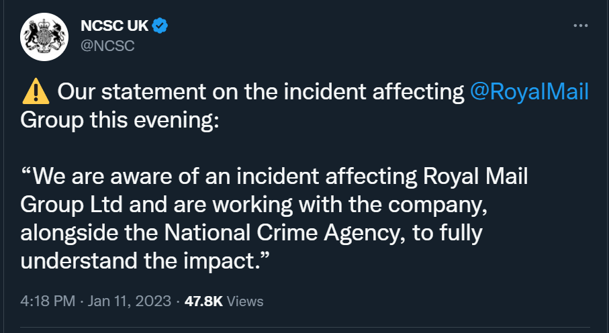Click the divider line beneath the tweet
The image size is (609, 333).
pyautogui.click(x=305, y=328)
